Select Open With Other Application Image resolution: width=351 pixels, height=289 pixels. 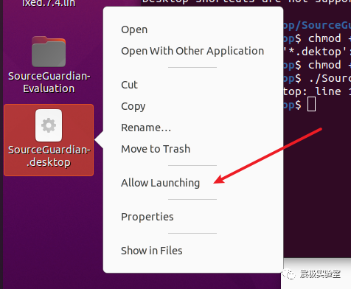point(192,51)
